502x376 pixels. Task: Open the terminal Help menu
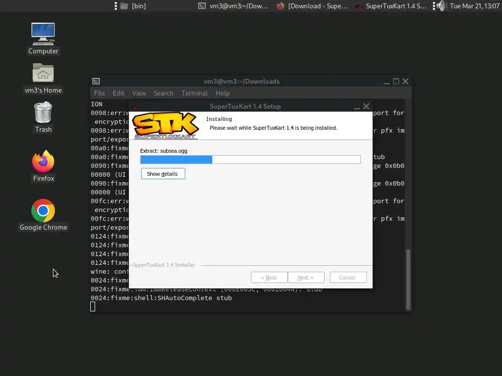(x=223, y=93)
